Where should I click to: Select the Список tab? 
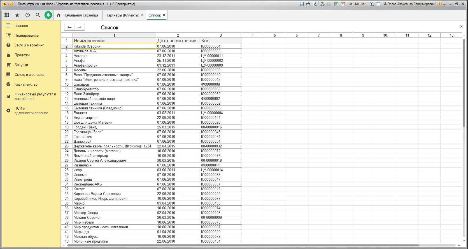coord(155,15)
